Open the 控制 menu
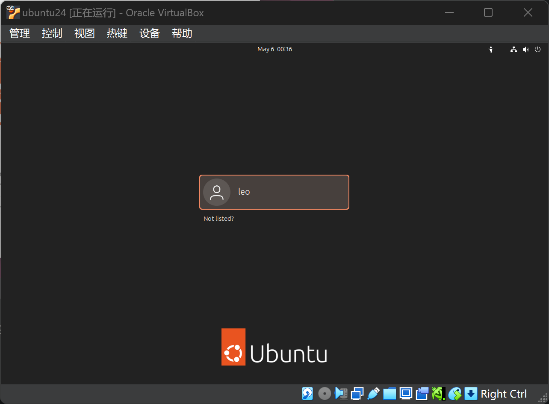This screenshot has height=404, width=549. (x=52, y=33)
